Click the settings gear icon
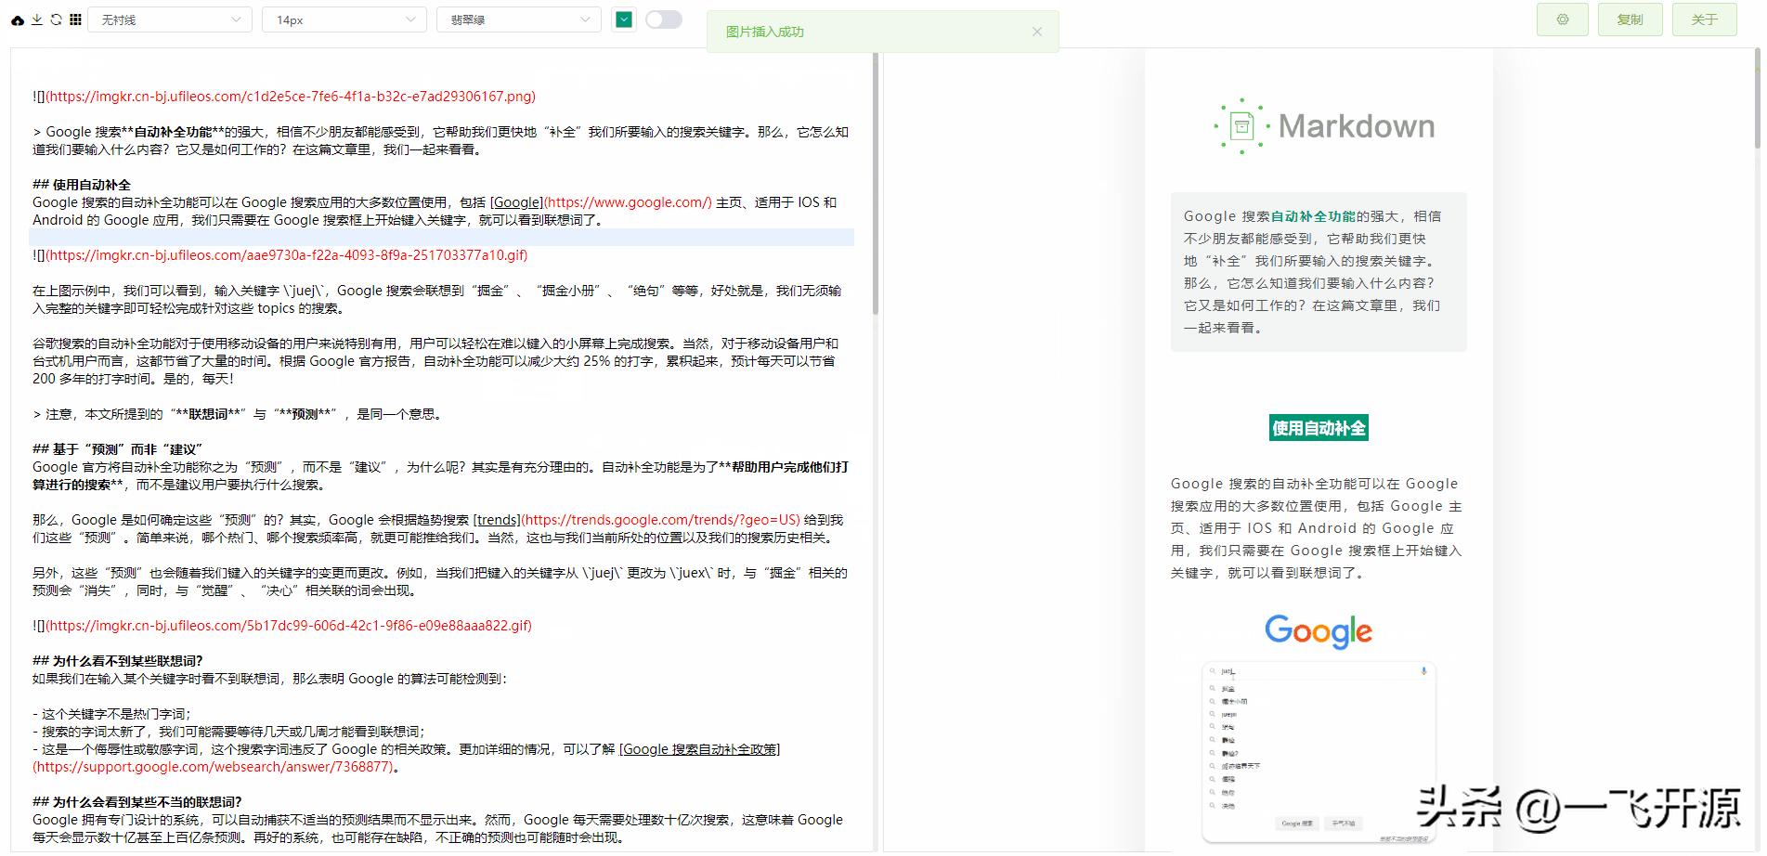Screen dimensions: 1767x856 [x=1562, y=19]
